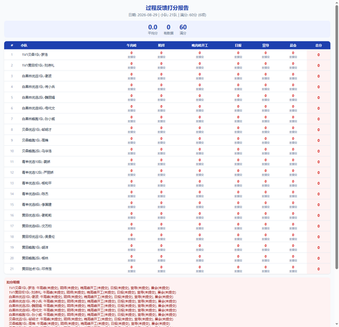The image size is (339, 327).
Task: Click row 12 晚高峰开工 red score marker
Action: click(x=199, y=170)
